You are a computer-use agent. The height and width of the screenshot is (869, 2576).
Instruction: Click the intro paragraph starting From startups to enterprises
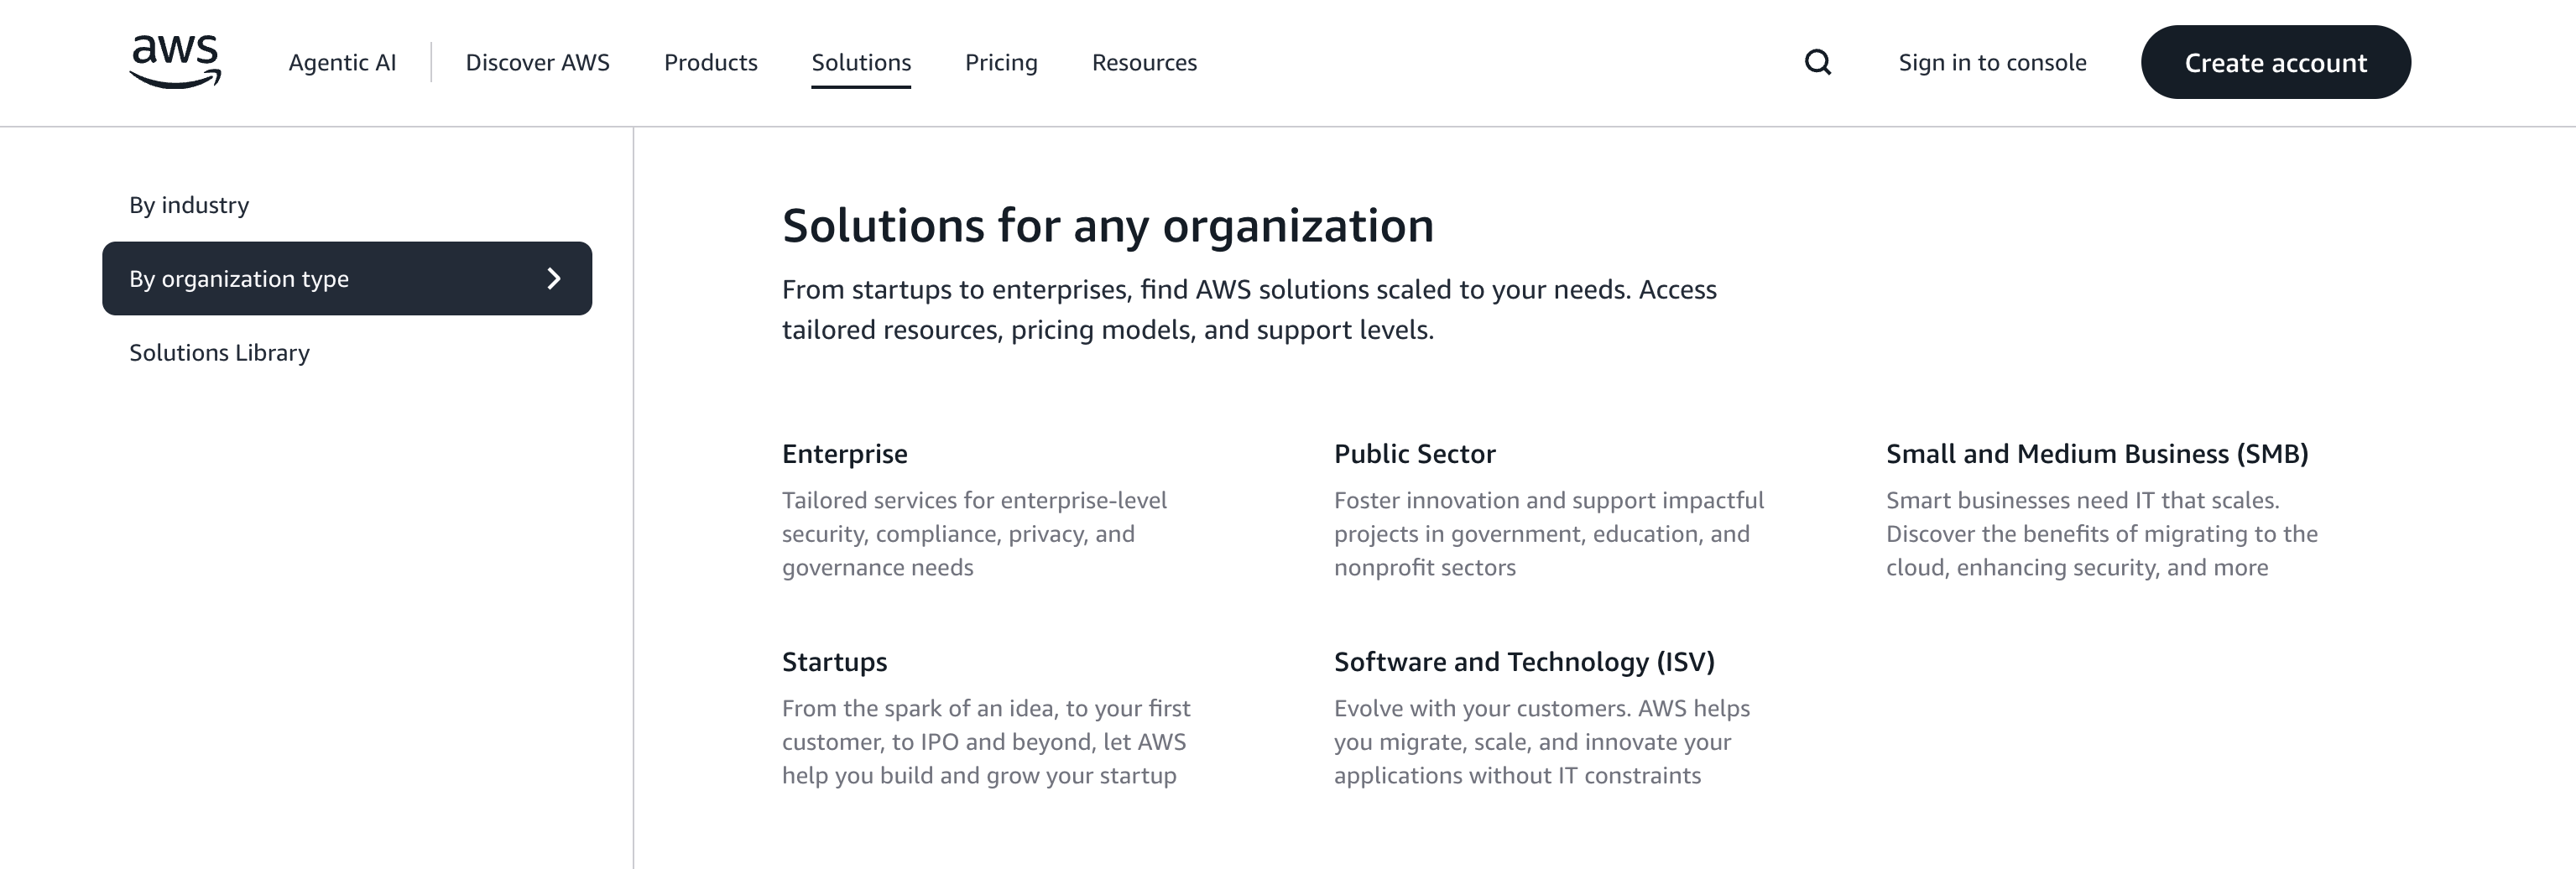pyautogui.click(x=1249, y=309)
